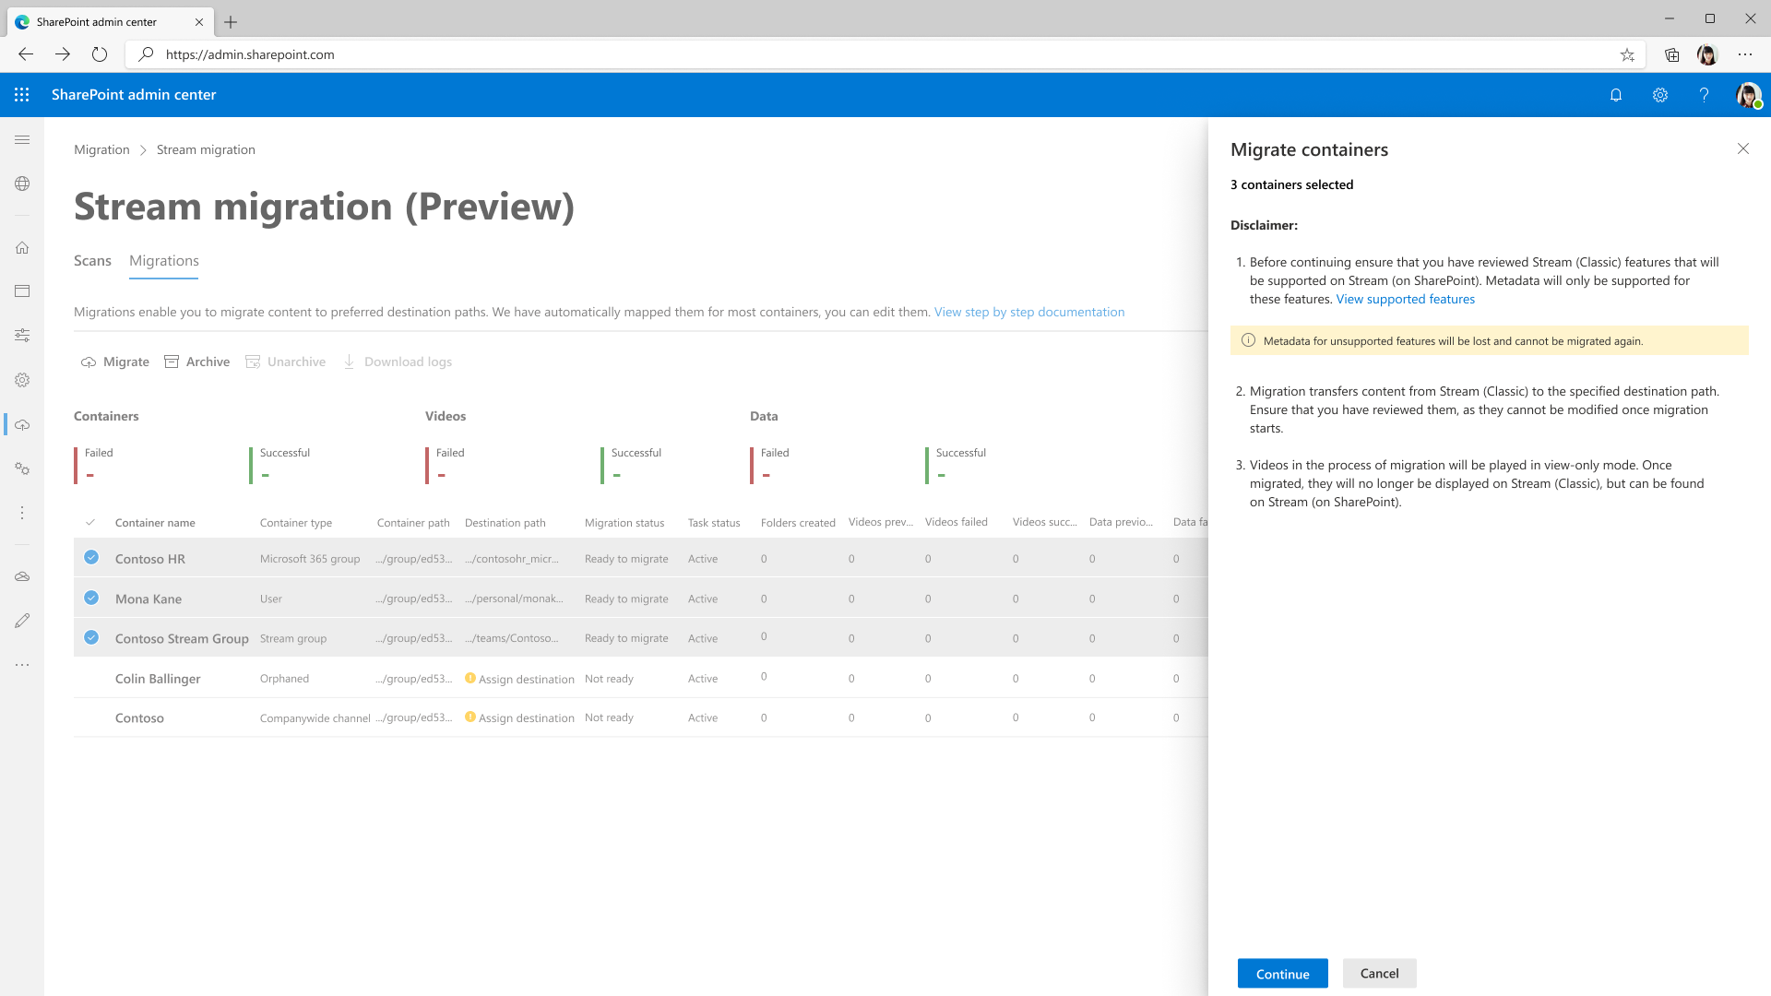1771x996 pixels.
Task: Click the Continue button to proceed
Action: 1282,973
